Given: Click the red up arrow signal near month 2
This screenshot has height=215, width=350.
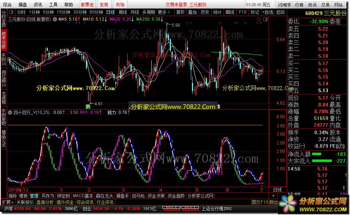Looking at the screenshot, I should (90, 178).
